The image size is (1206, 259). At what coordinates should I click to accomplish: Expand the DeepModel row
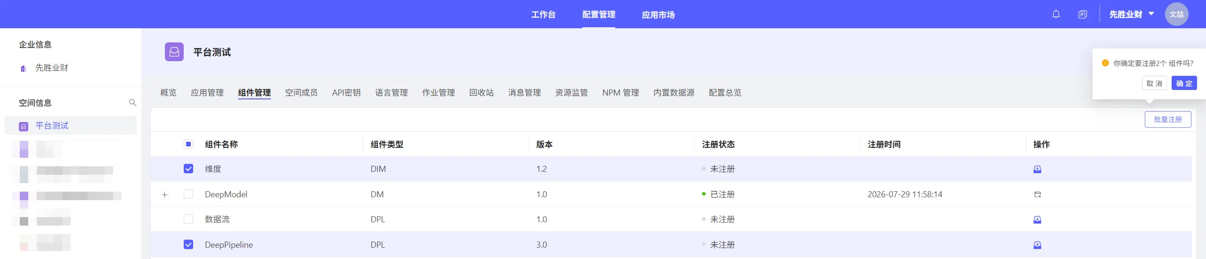[x=165, y=194]
